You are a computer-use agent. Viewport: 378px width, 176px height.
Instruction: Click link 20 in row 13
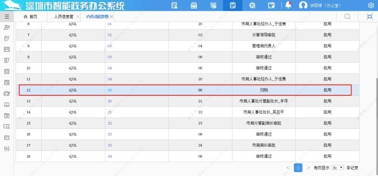point(110,101)
